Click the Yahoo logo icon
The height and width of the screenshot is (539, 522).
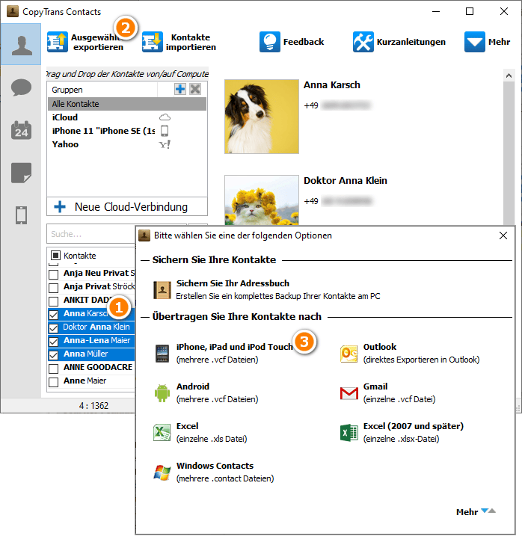[165, 144]
